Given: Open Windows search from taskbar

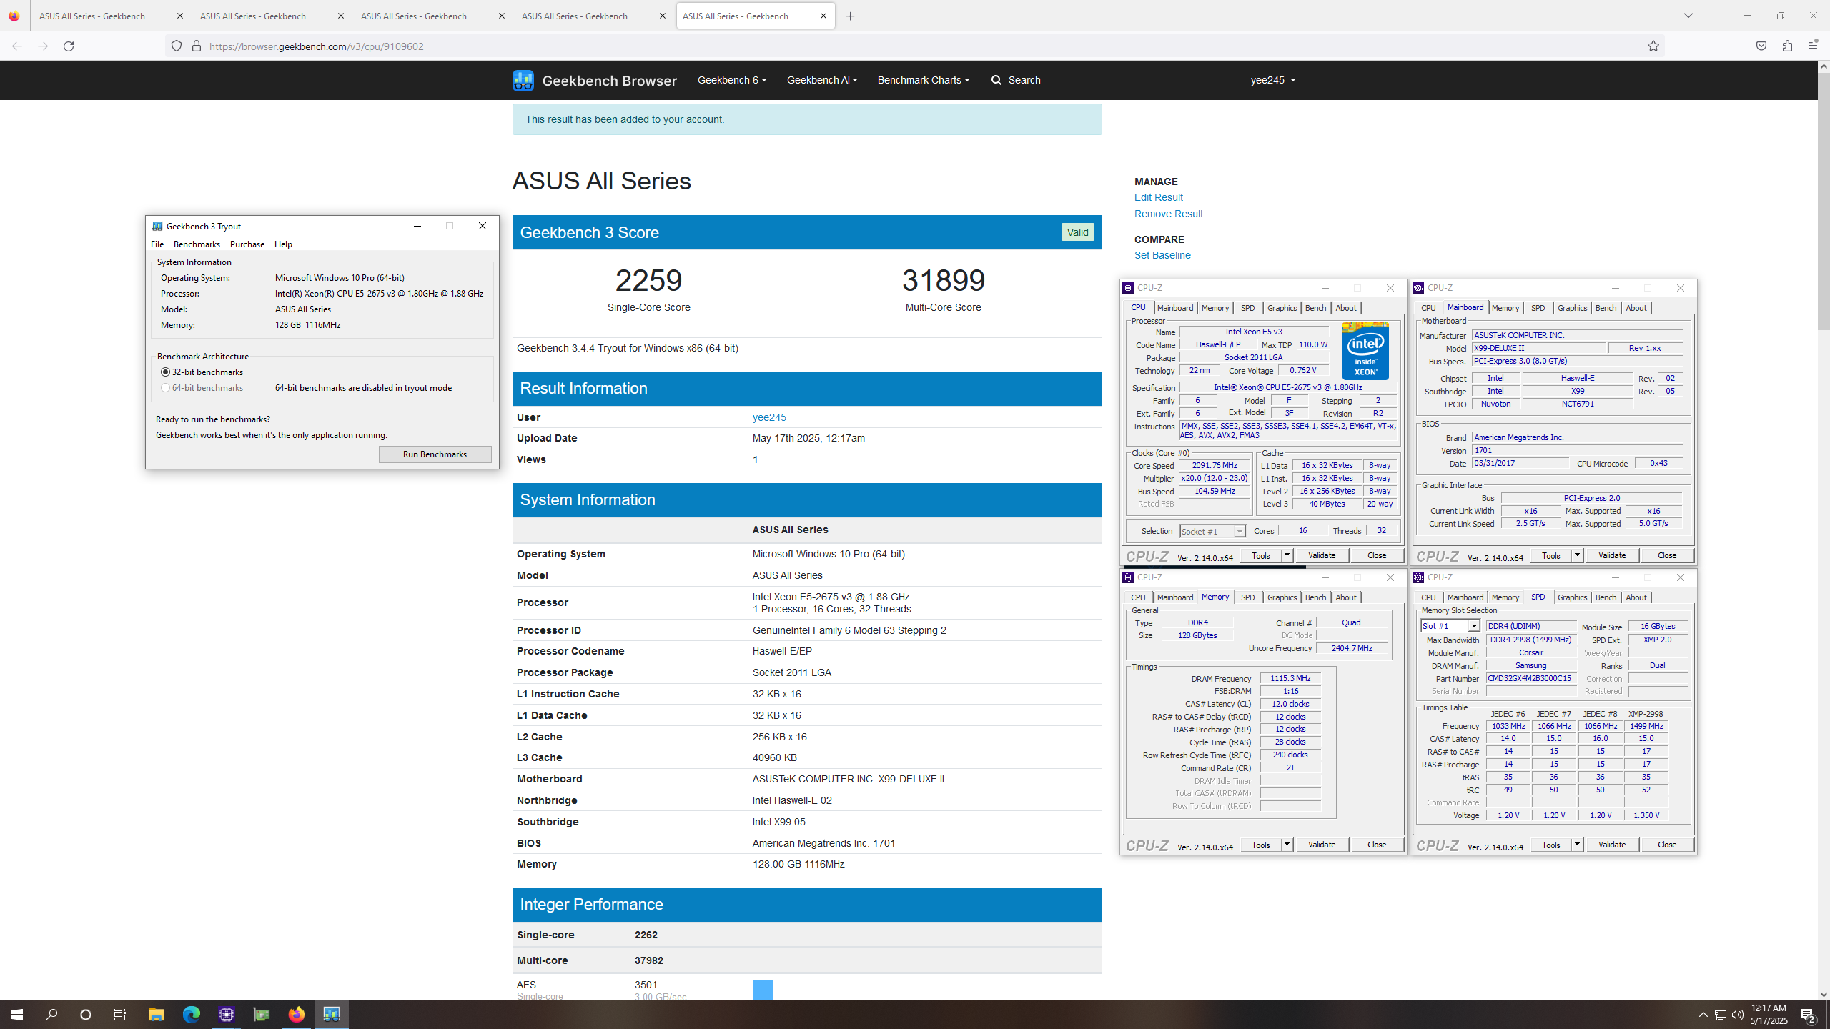Looking at the screenshot, I should coord(51,1015).
